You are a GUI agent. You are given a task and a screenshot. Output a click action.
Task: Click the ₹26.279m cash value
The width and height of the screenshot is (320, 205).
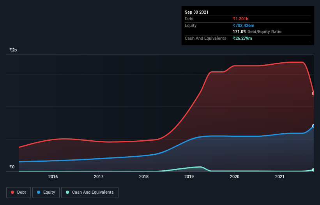242,38
